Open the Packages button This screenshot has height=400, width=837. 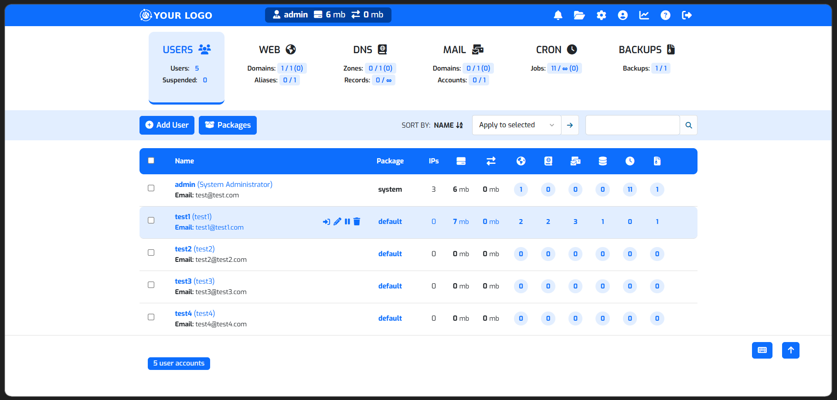coord(228,125)
